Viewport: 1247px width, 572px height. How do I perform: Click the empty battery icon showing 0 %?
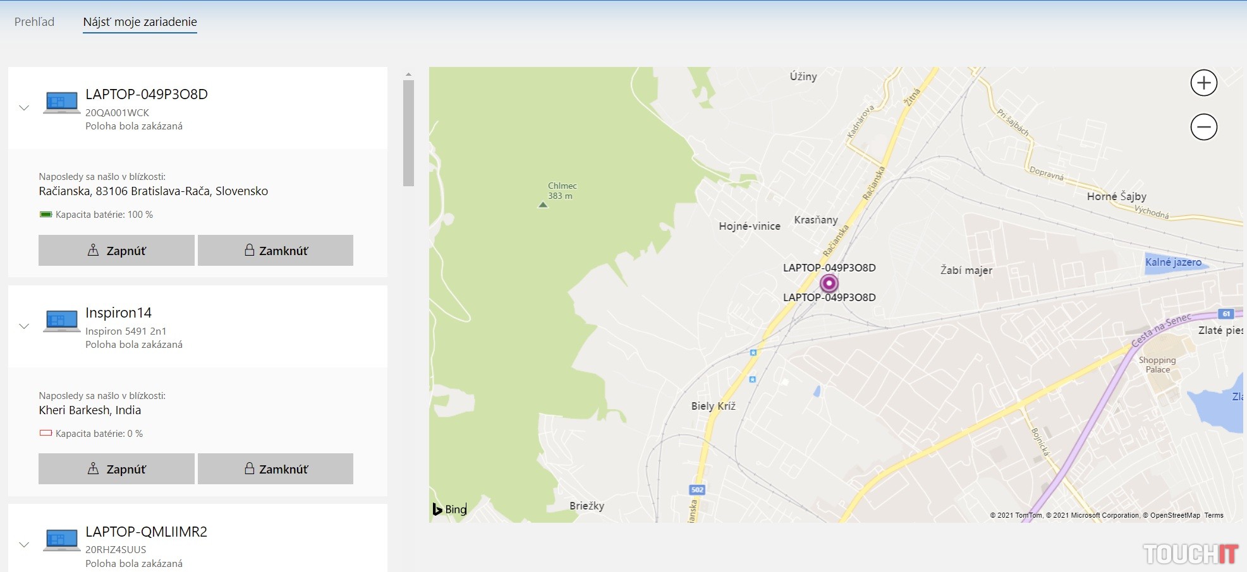46,434
